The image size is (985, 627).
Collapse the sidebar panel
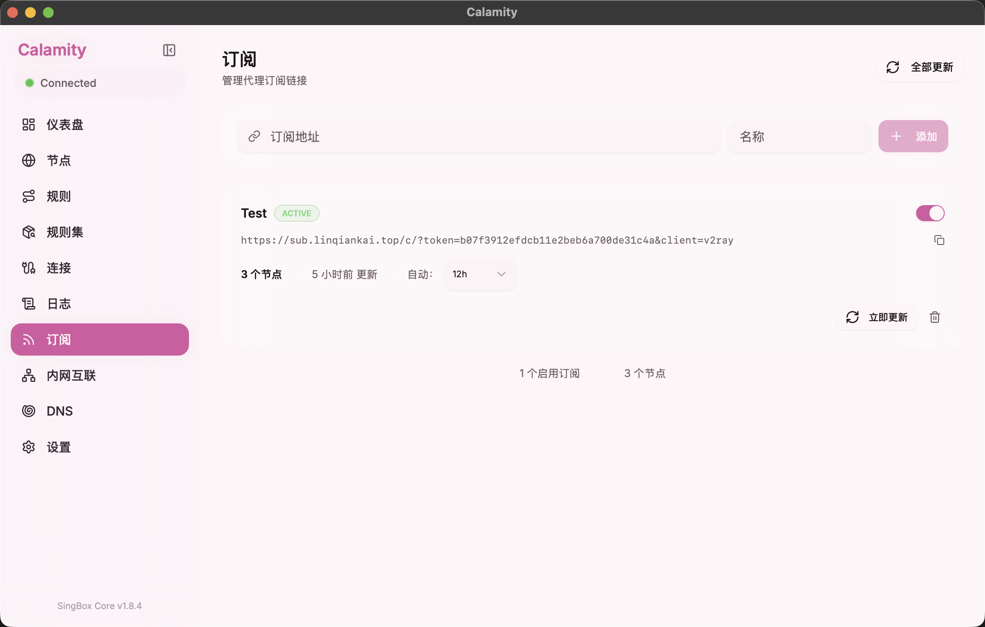coord(169,50)
